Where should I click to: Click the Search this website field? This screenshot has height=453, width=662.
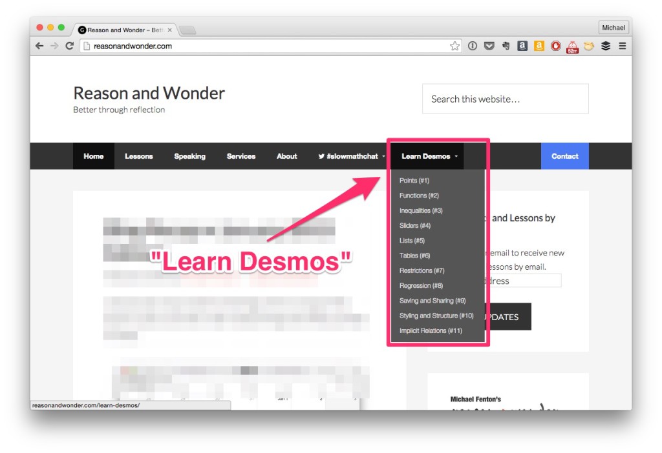pyautogui.click(x=505, y=99)
